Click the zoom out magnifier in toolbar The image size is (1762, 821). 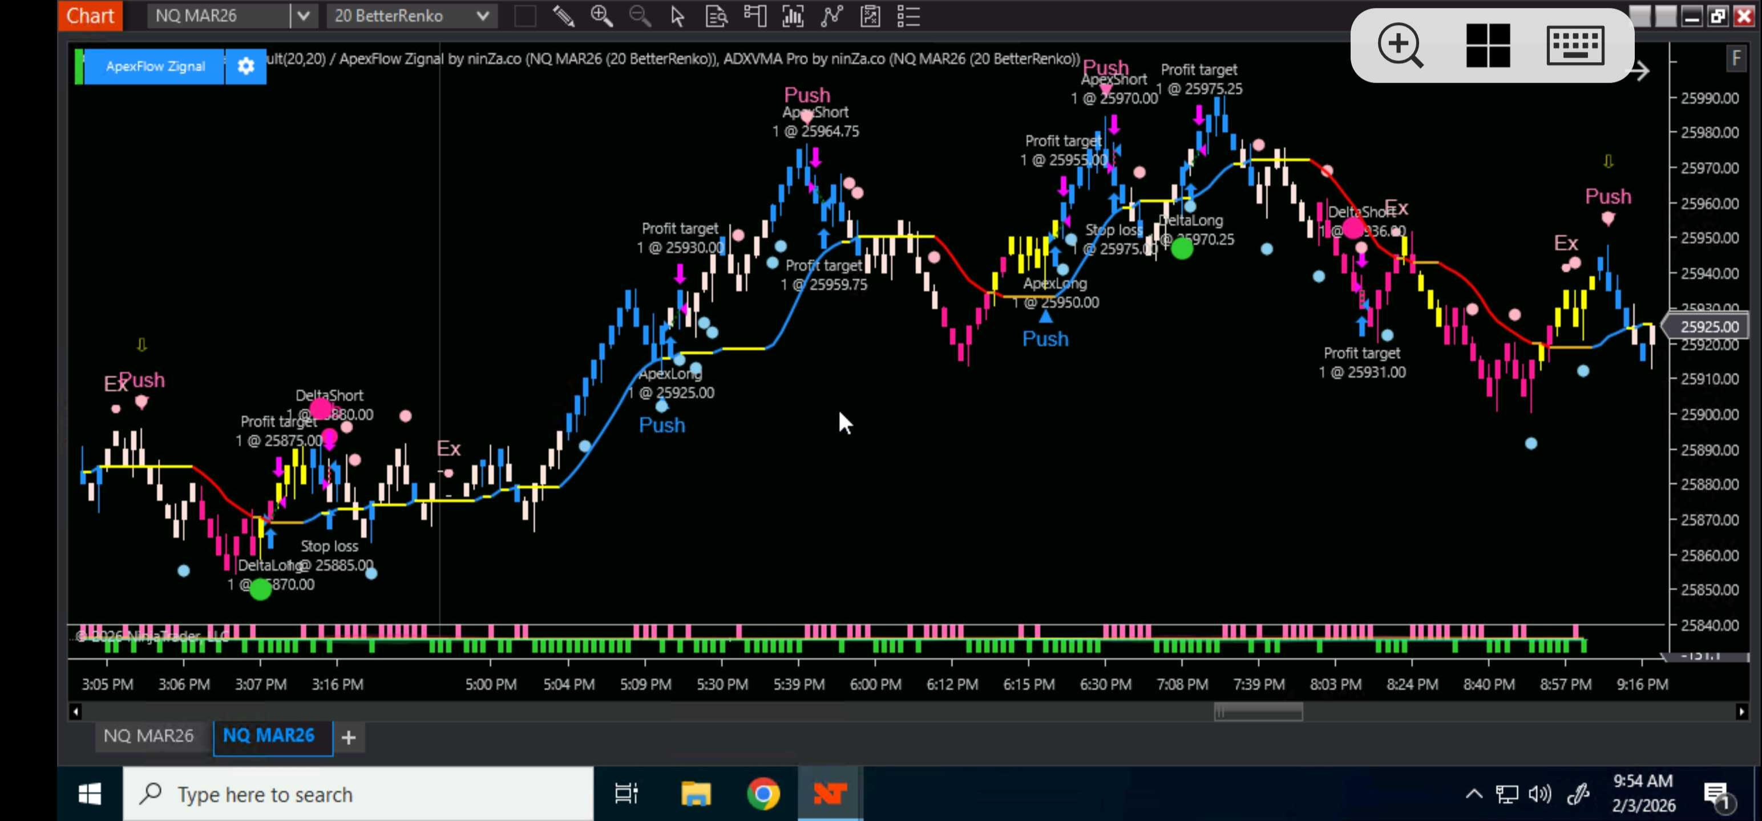(640, 16)
